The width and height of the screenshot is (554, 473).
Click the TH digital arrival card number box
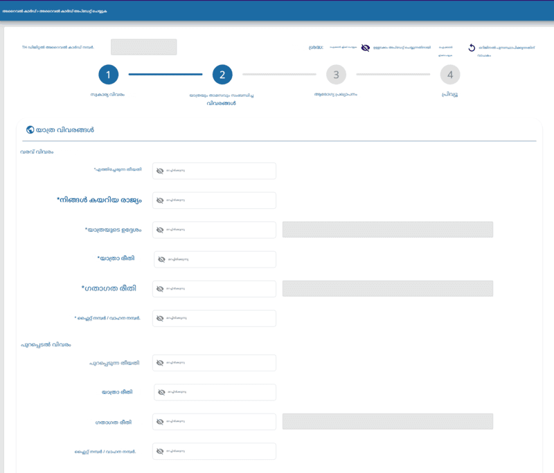[x=143, y=47]
